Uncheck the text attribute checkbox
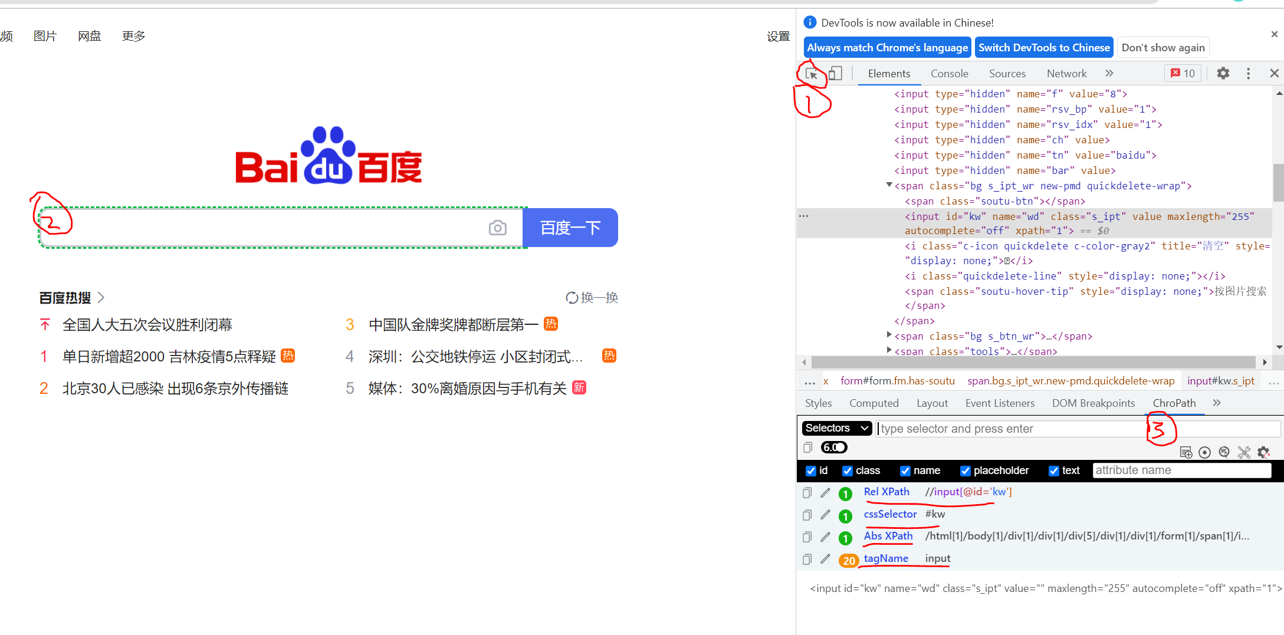The width and height of the screenshot is (1284, 635). [x=1054, y=471]
